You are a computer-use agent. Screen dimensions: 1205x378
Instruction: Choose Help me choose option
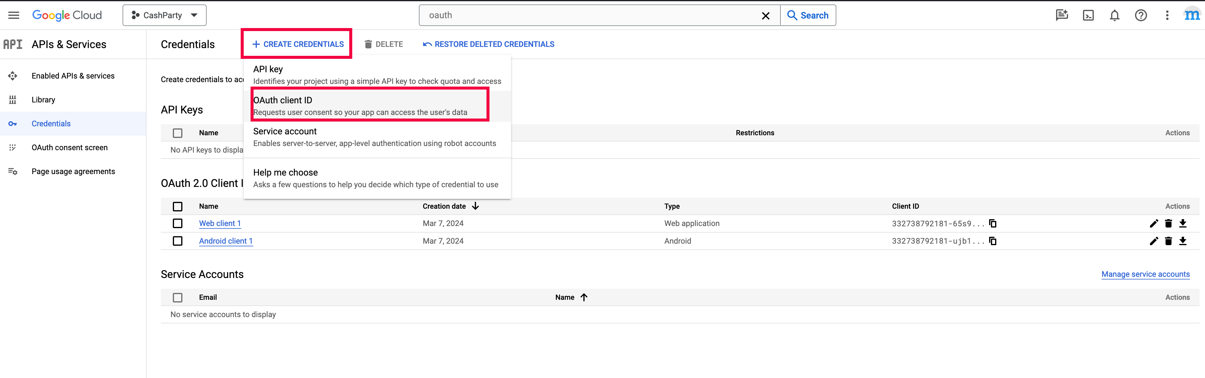[x=377, y=178]
